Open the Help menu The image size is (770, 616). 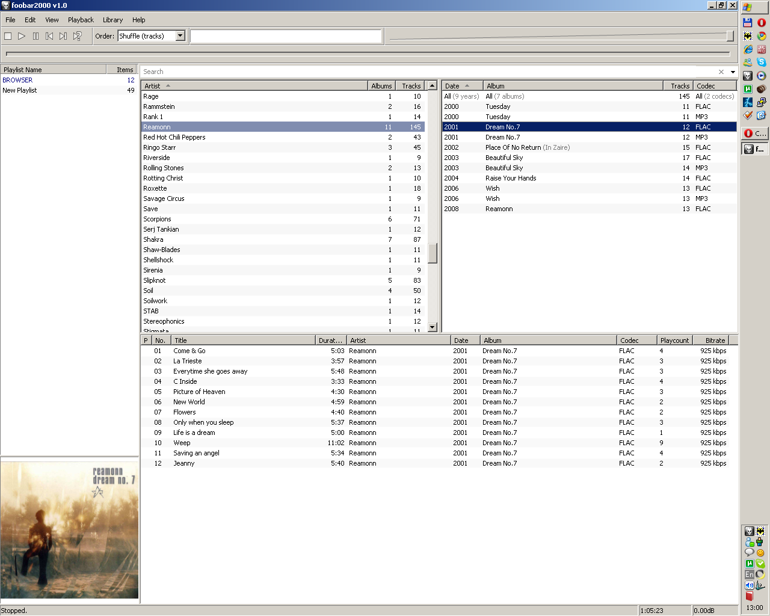[x=139, y=20]
